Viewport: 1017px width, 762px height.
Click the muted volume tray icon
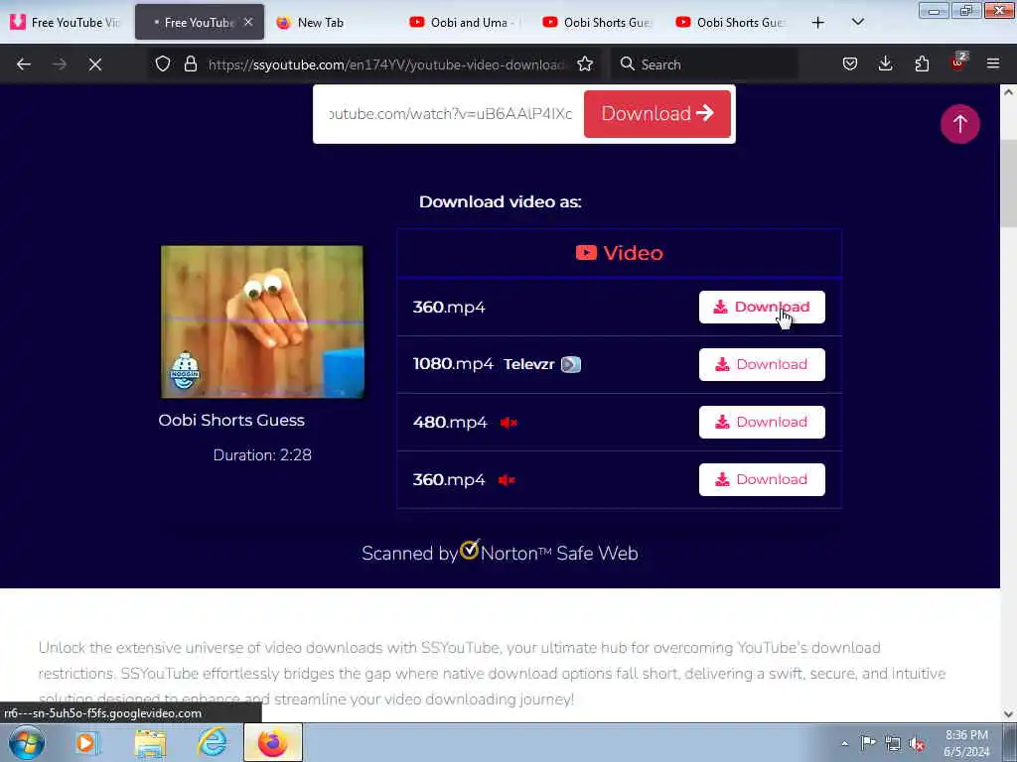(917, 744)
